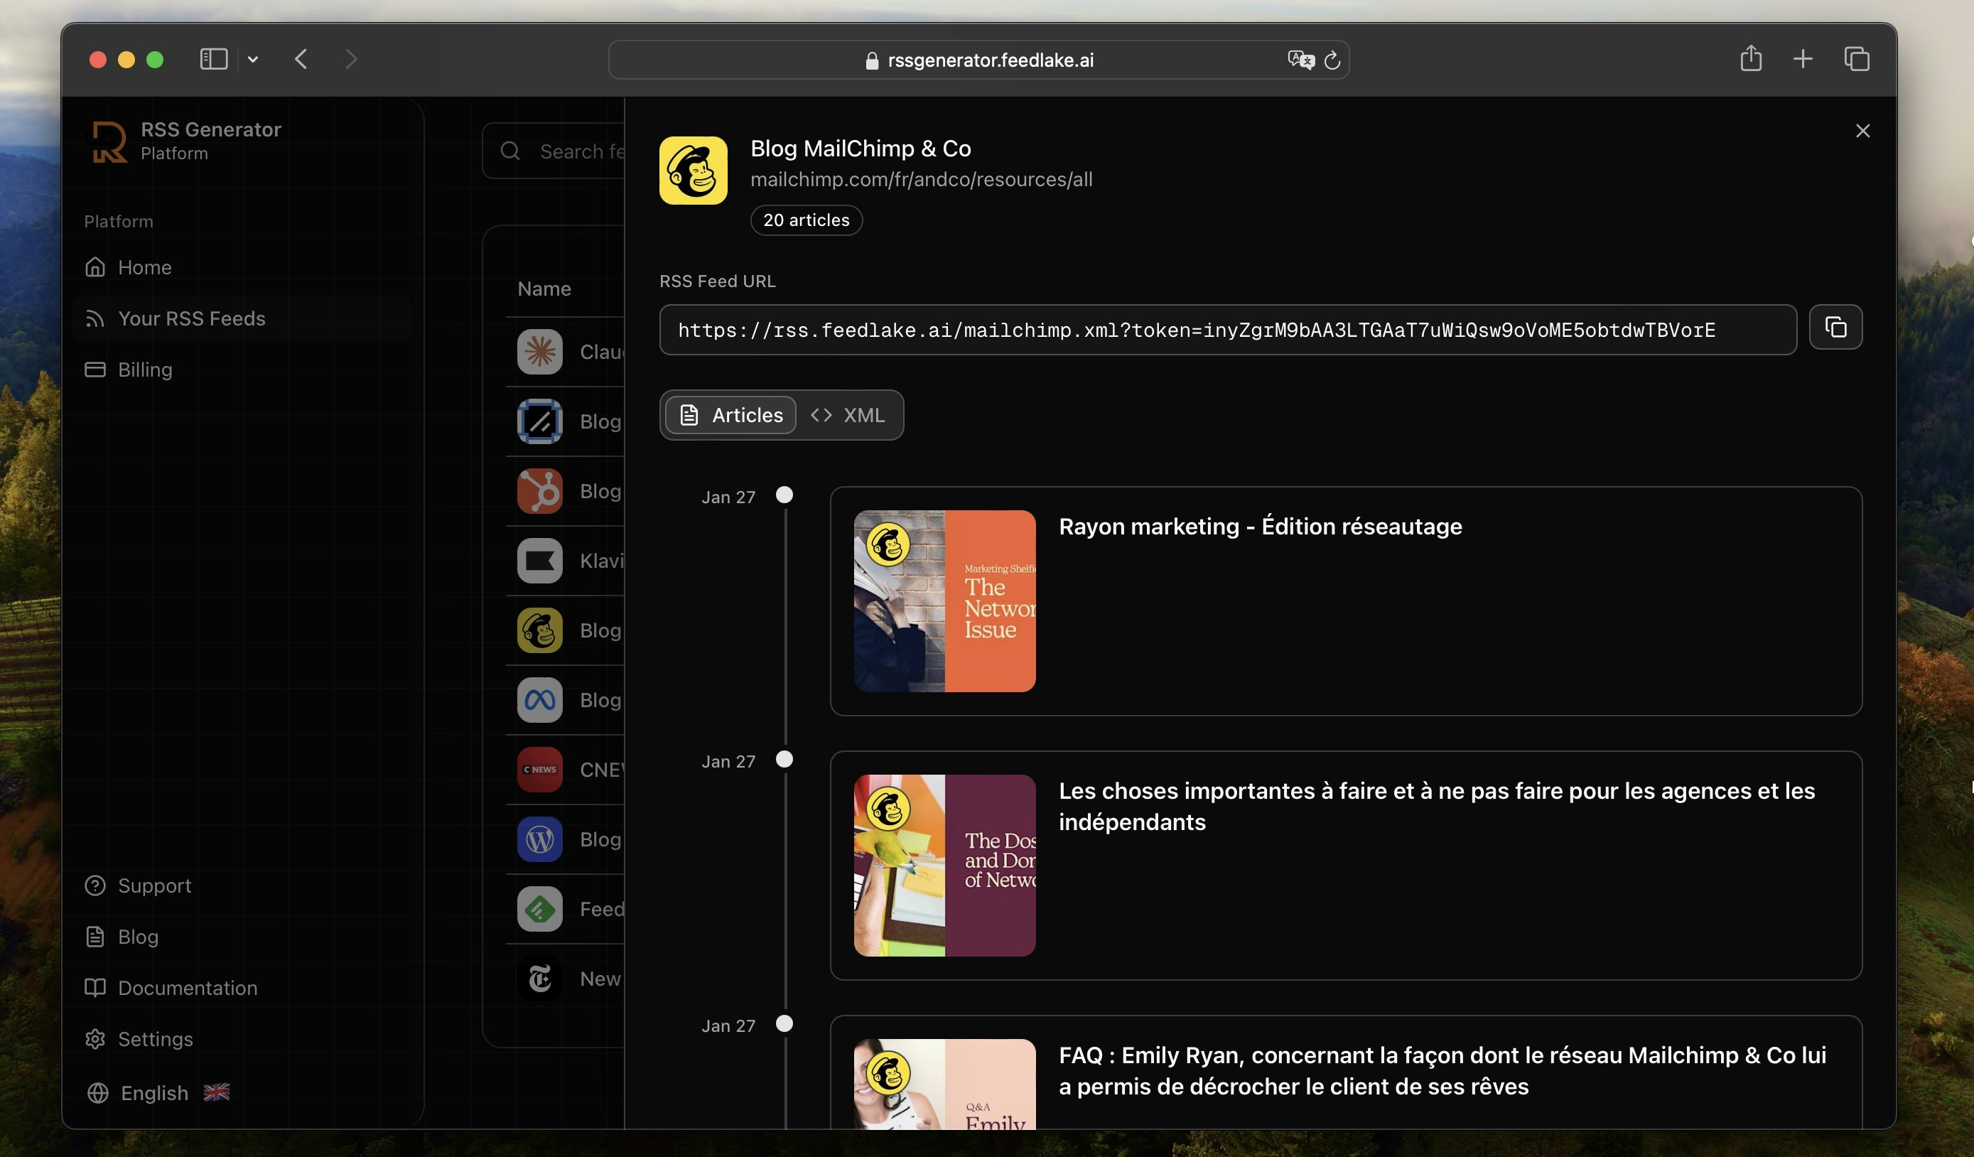The height and width of the screenshot is (1157, 1974).
Task: Open Rayon marketing article thumbnail
Action: coord(944,601)
